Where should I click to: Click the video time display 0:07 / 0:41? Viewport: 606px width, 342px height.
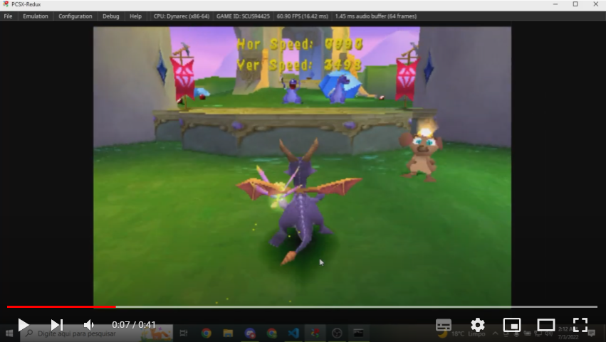click(134, 325)
